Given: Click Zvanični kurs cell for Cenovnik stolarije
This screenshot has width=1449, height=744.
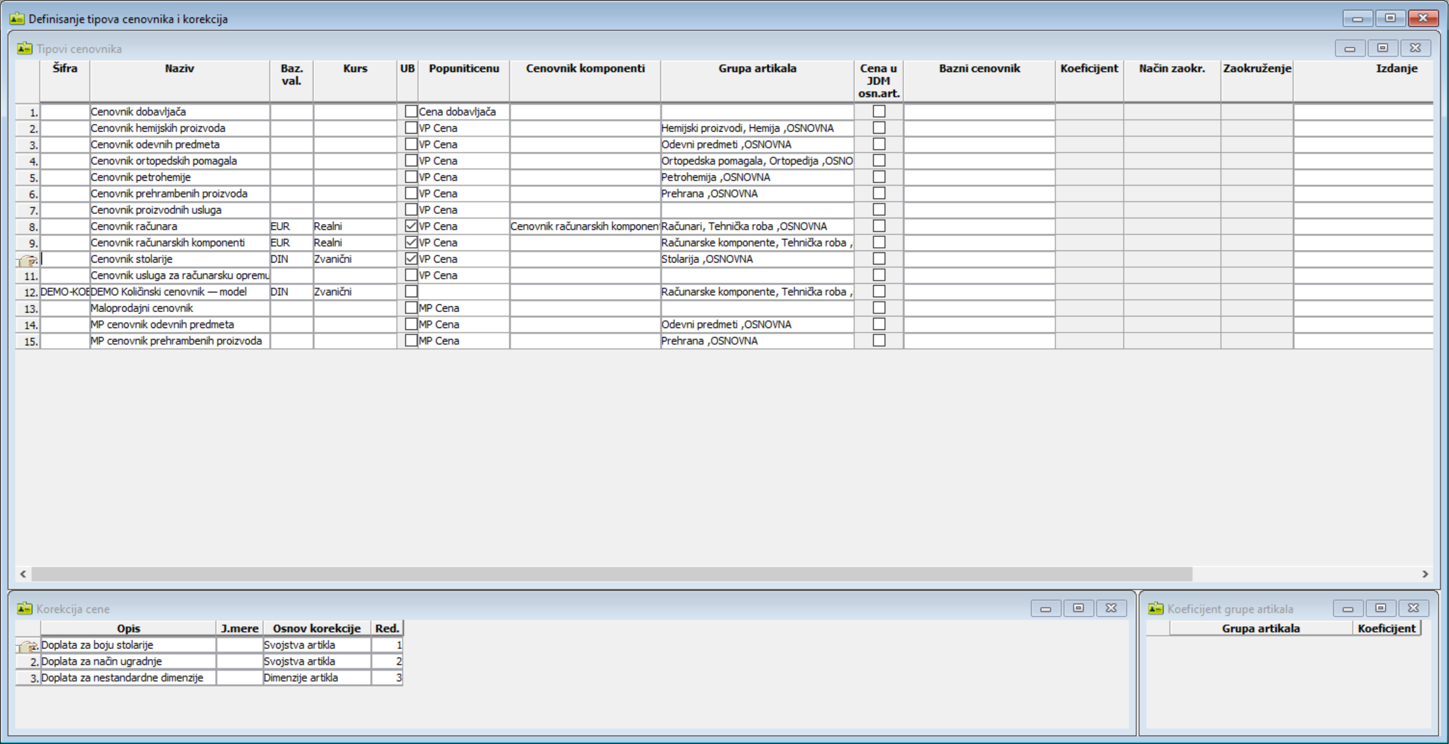Looking at the screenshot, I should pyautogui.click(x=355, y=259).
